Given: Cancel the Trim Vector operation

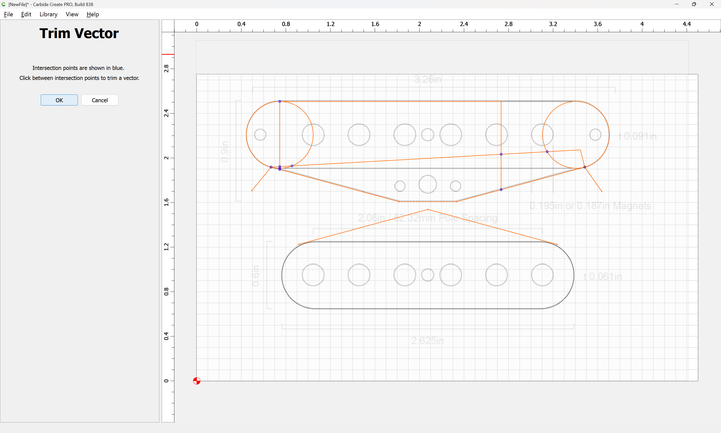Looking at the screenshot, I should pyautogui.click(x=100, y=100).
